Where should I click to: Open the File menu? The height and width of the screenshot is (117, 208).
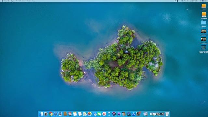[x=17, y=1]
